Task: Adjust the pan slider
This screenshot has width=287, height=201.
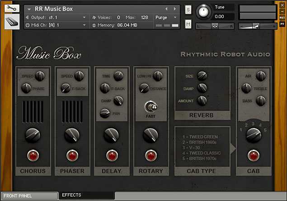Action: point(215,26)
